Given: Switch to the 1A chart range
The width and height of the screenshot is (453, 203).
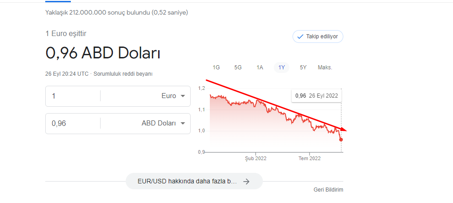Looking at the screenshot, I should pyautogui.click(x=260, y=68).
